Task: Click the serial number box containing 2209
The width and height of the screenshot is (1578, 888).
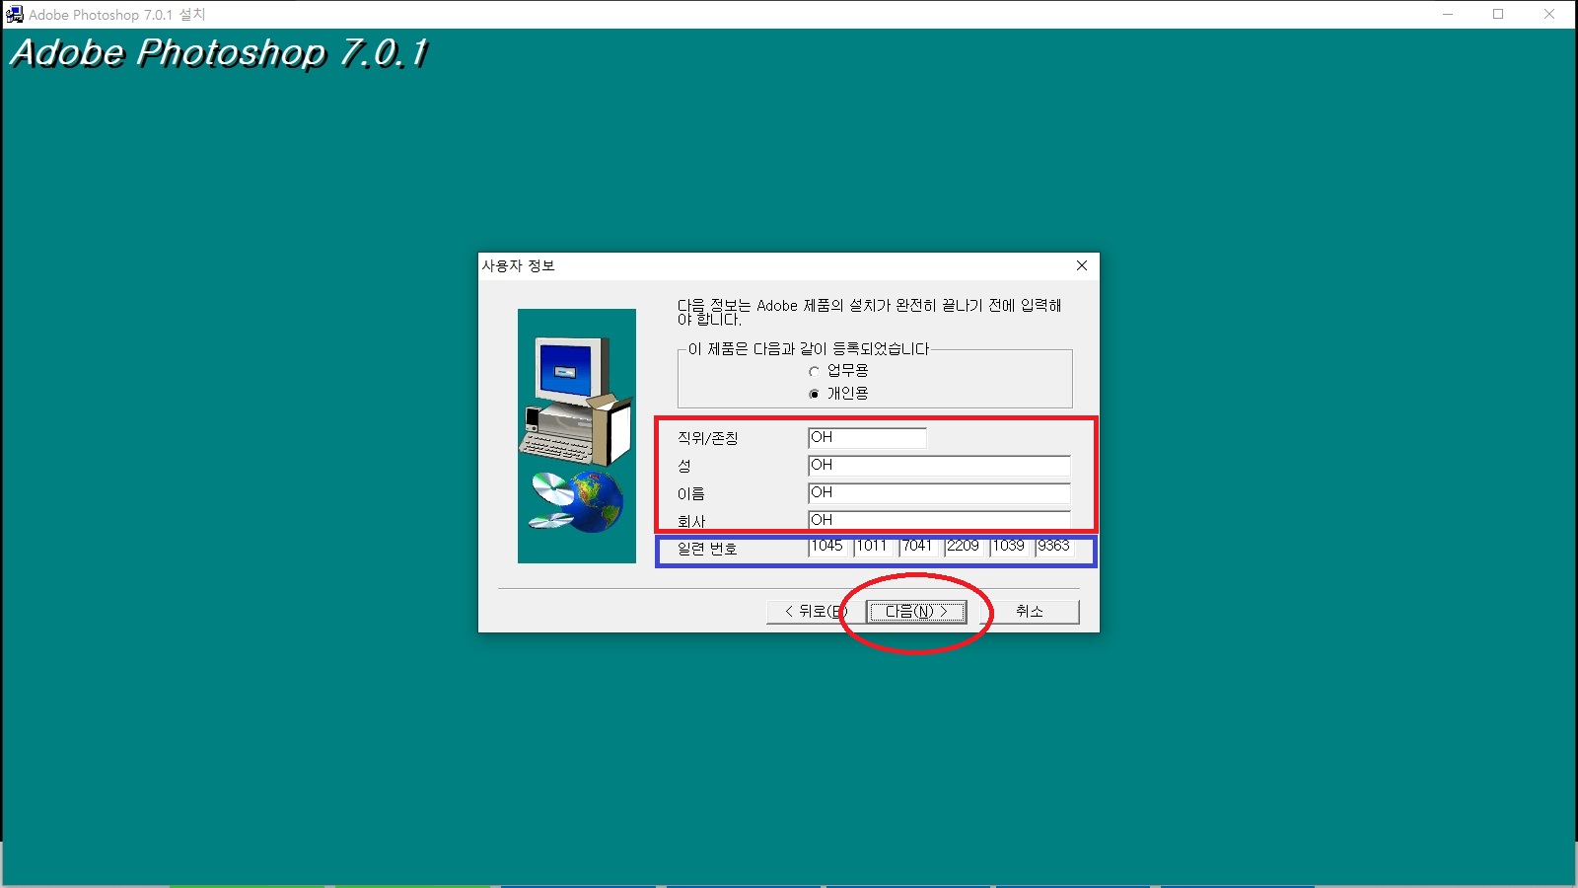Action: coord(964,547)
